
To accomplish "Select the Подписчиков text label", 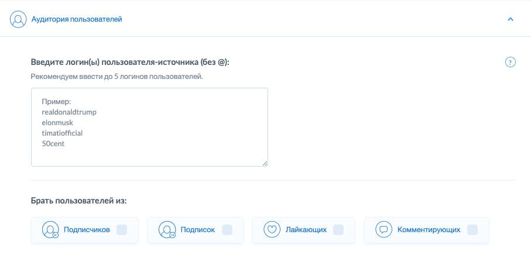I will [x=87, y=230].
